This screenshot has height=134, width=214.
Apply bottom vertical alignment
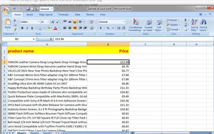[75, 22]
